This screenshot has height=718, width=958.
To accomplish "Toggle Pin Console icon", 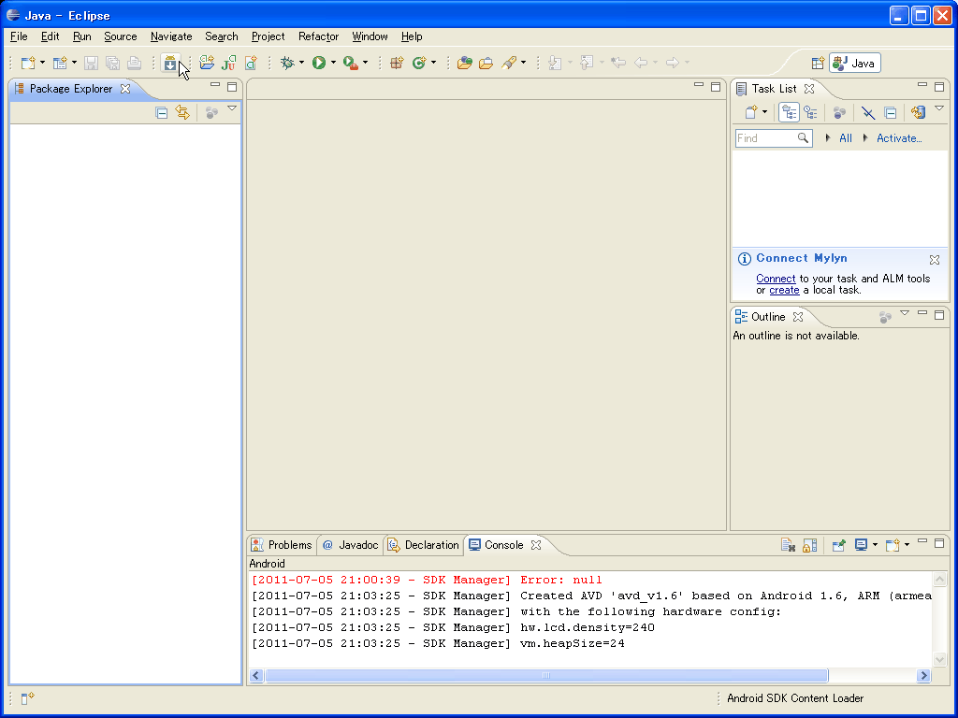I will click(x=839, y=545).
